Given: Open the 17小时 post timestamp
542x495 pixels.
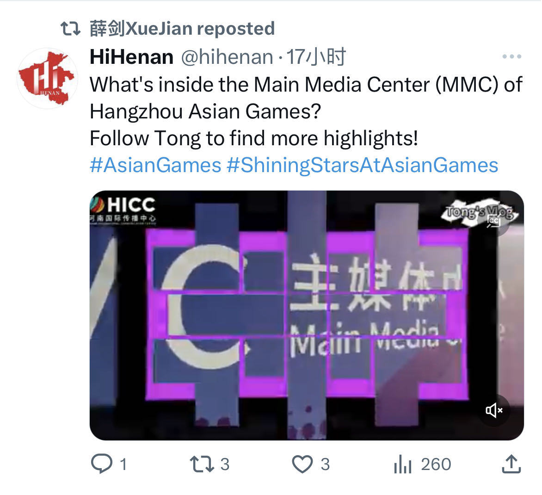Looking at the screenshot, I should (316, 57).
